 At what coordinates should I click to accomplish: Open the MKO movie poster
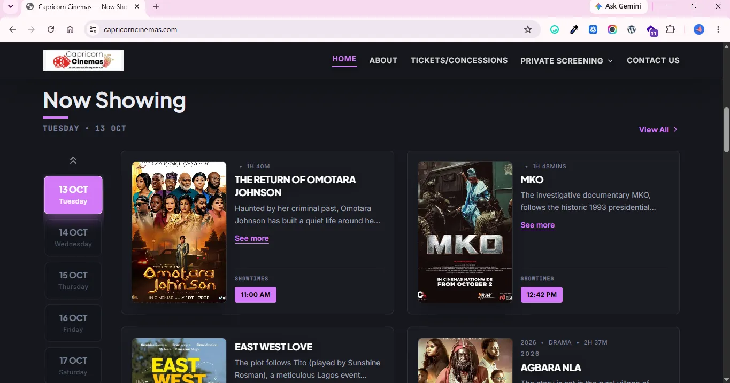coord(465,232)
